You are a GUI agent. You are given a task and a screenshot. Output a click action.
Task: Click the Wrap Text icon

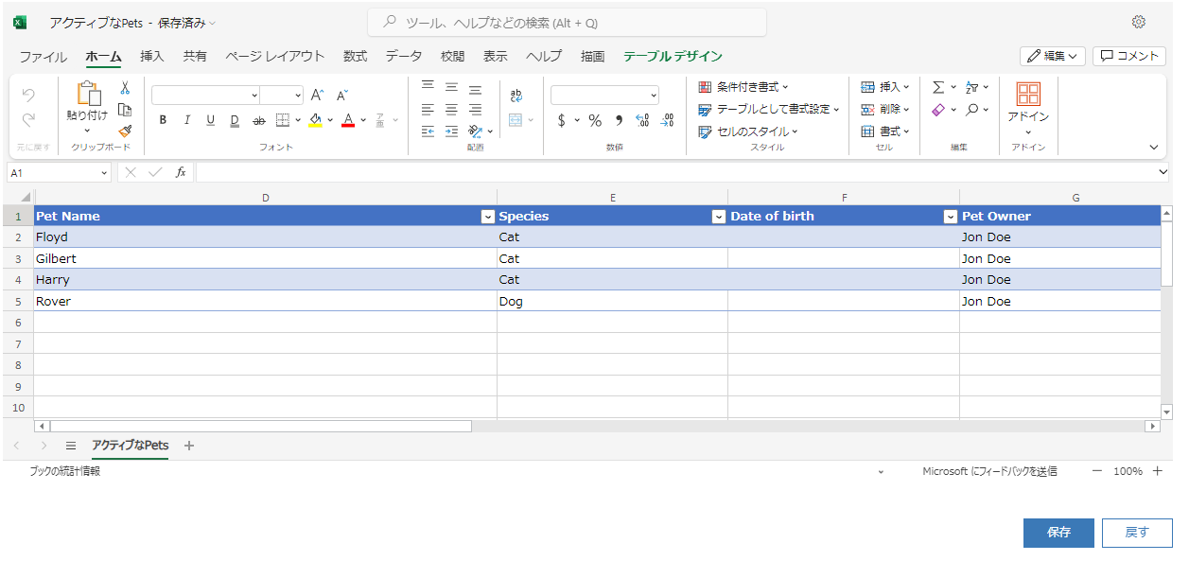coord(516,96)
